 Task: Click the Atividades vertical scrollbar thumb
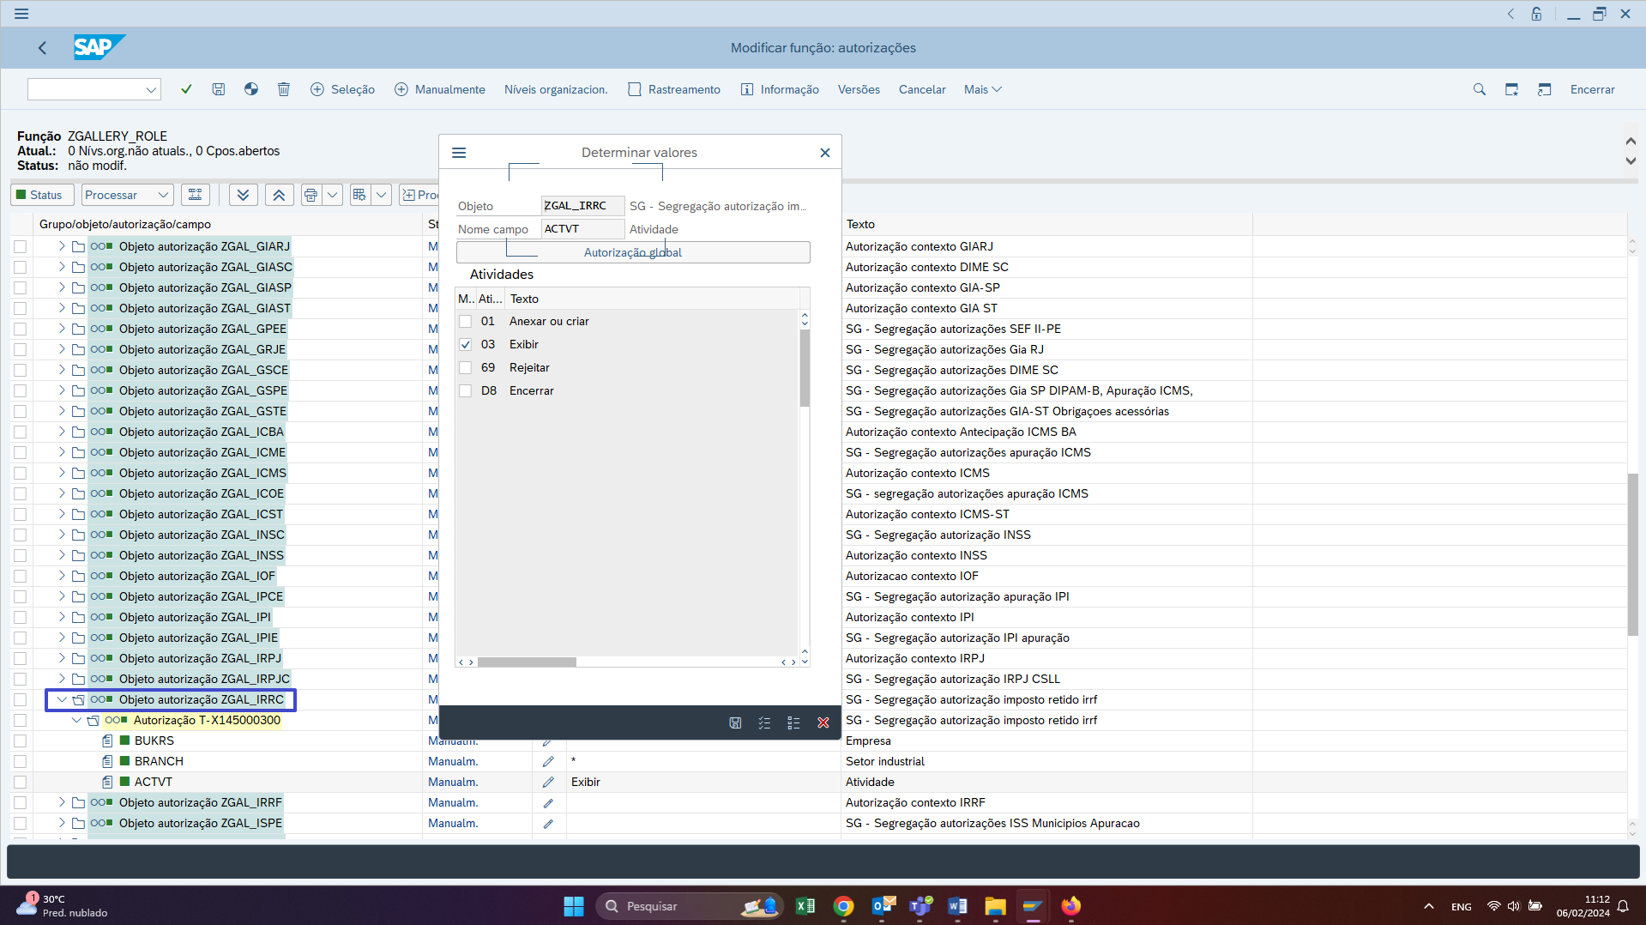pyautogui.click(x=805, y=367)
